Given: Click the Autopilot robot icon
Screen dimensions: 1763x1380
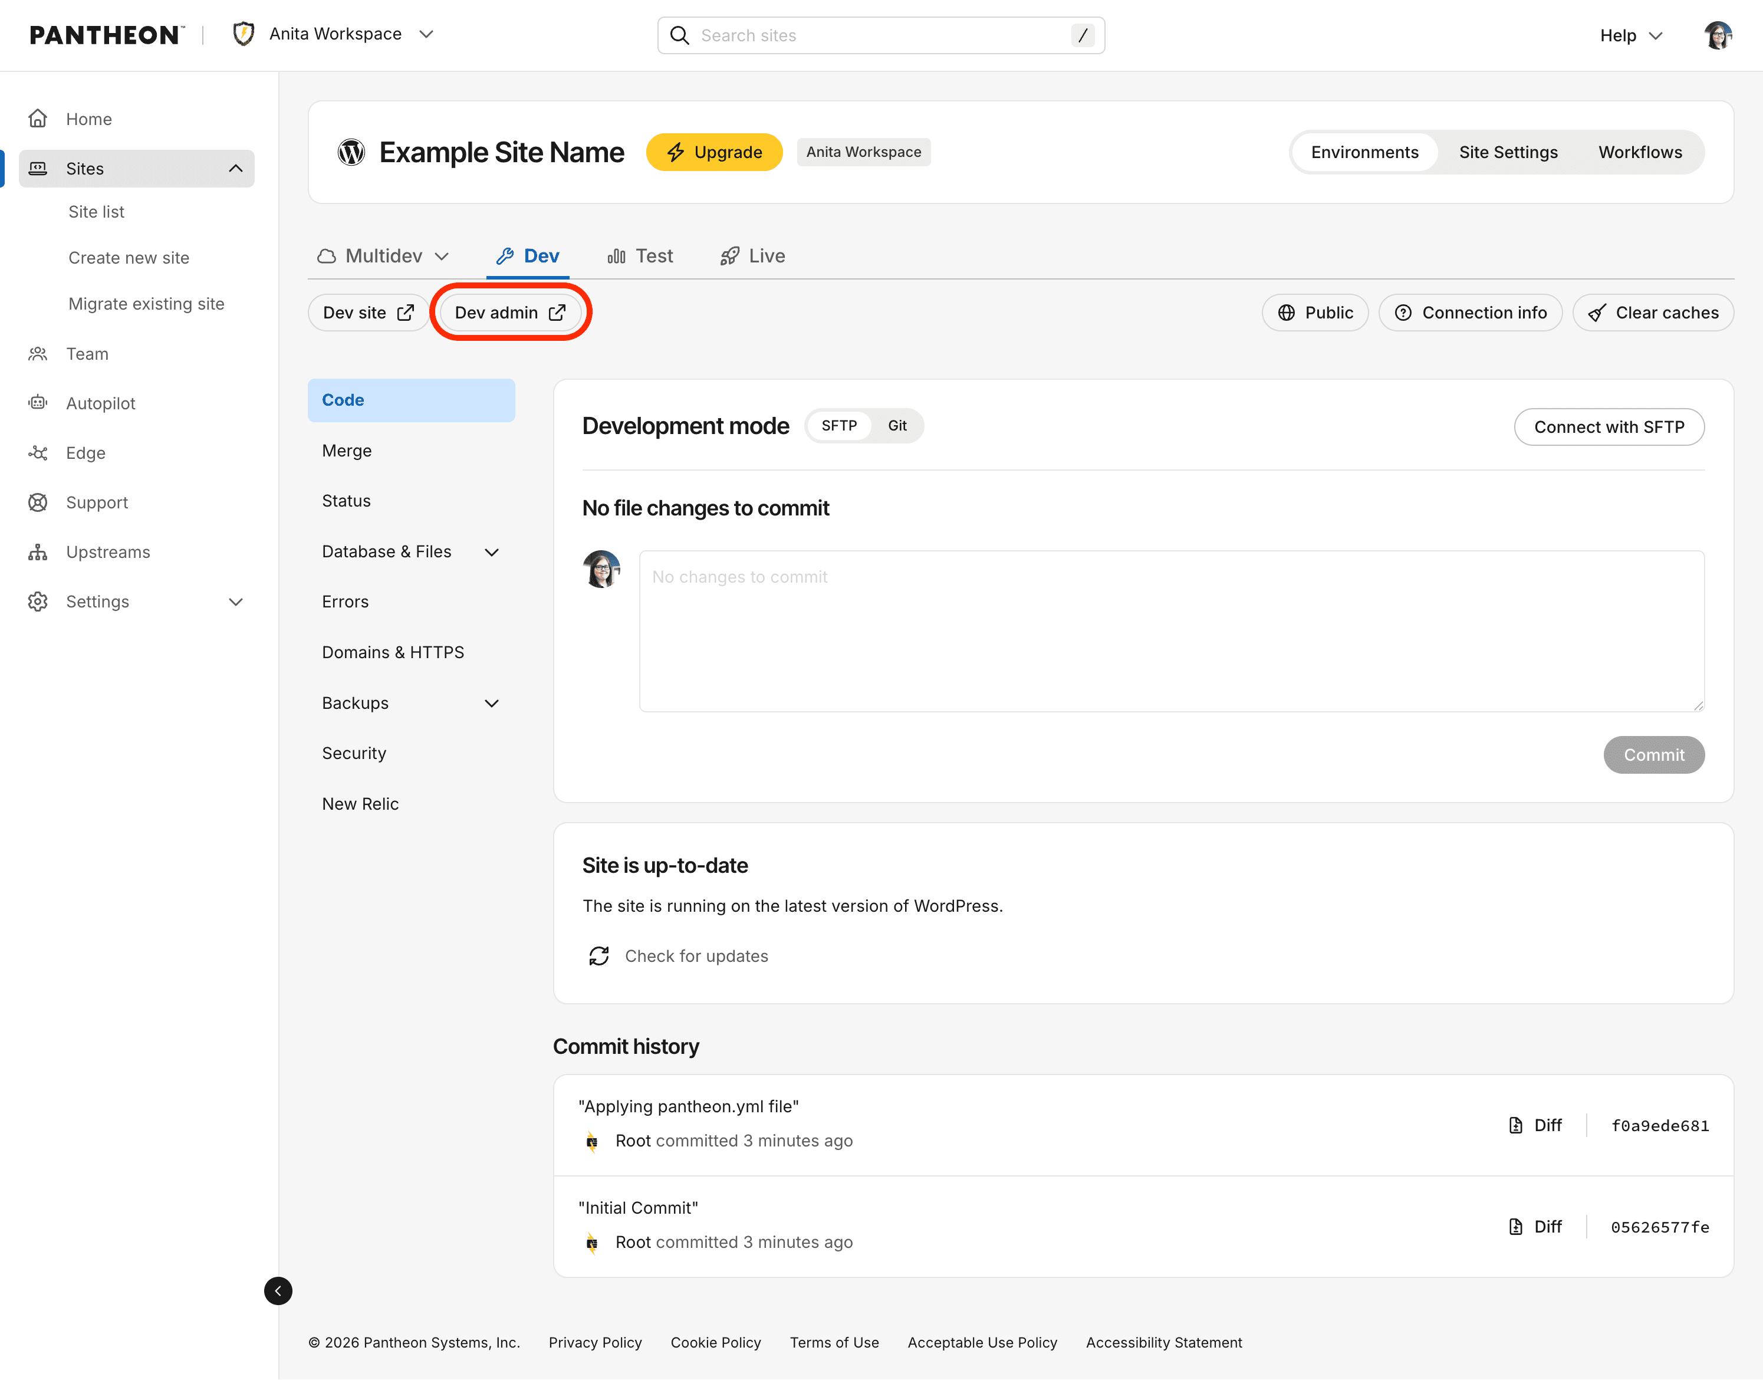Looking at the screenshot, I should click(x=38, y=402).
